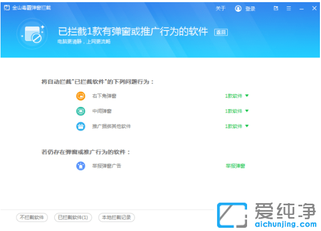Click the Kingsoft app logo in title bar

click(7, 8)
